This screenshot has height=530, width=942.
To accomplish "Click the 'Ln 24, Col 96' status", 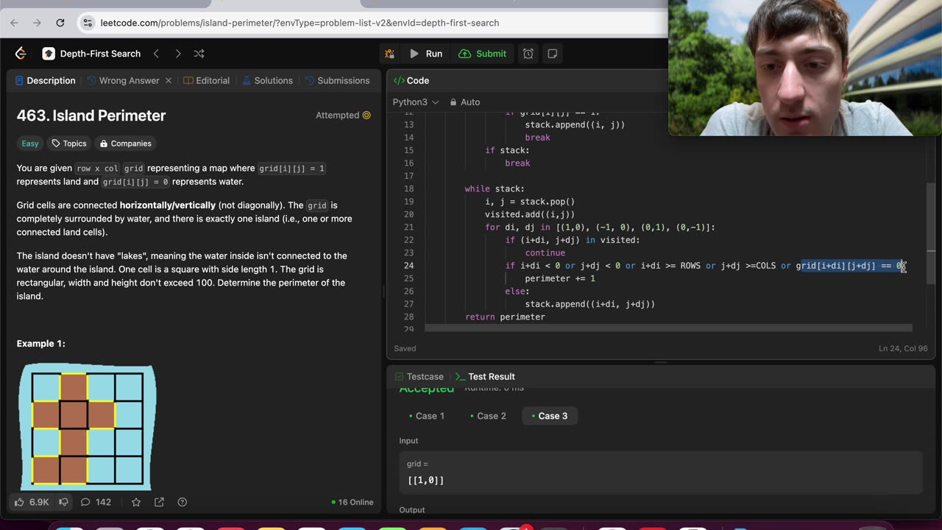I will 904,348.
